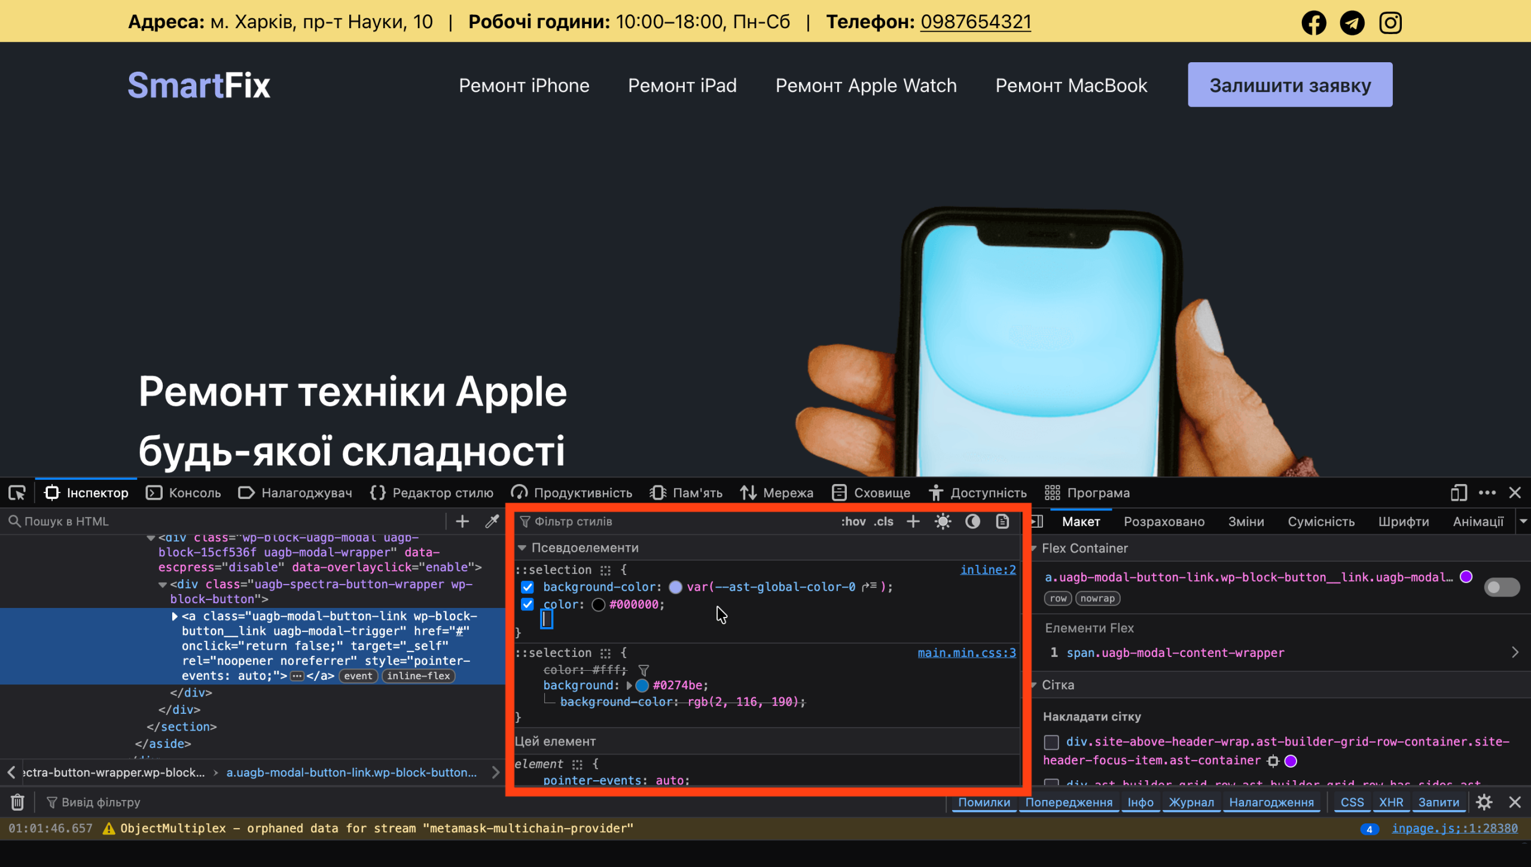Click selector highlighter icon for inline ::selection
1531x867 pixels.
pos(605,570)
